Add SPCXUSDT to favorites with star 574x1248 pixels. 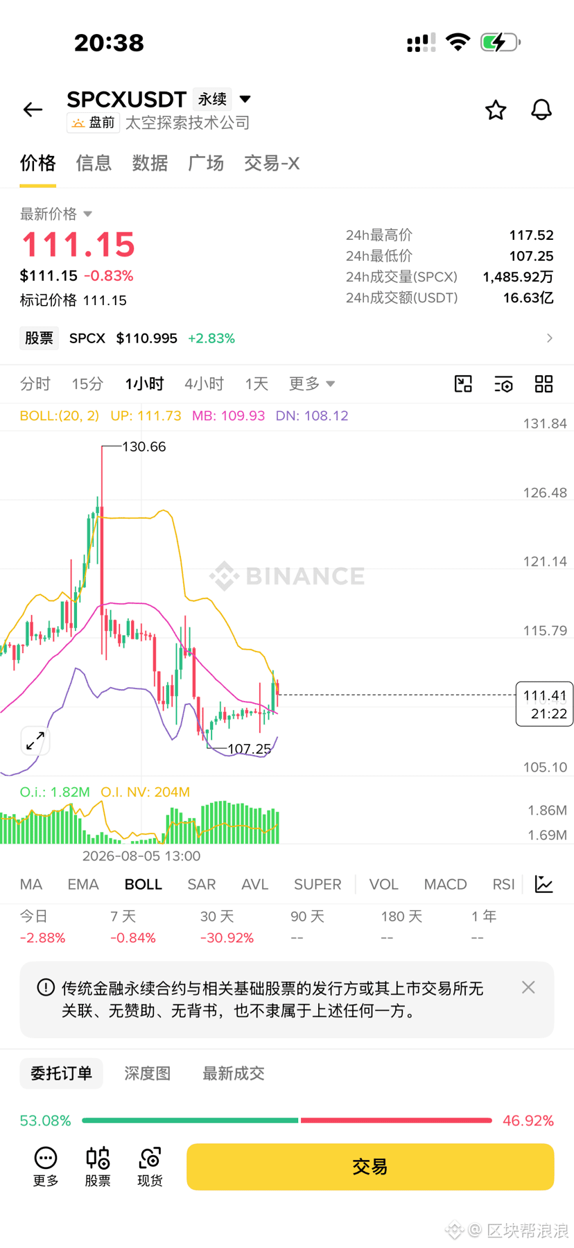[x=495, y=110]
